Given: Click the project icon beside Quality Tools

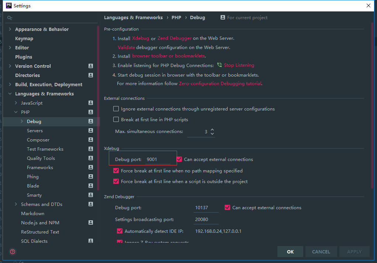Looking at the screenshot, I should click(91, 158).
